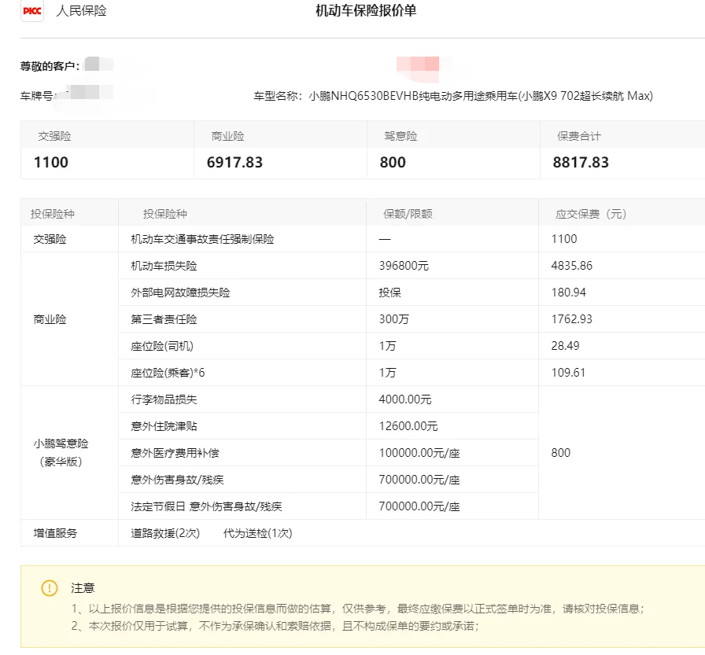Click the 保额/限额 column header
The image size is (705, 655).
[x=408, y=214]
